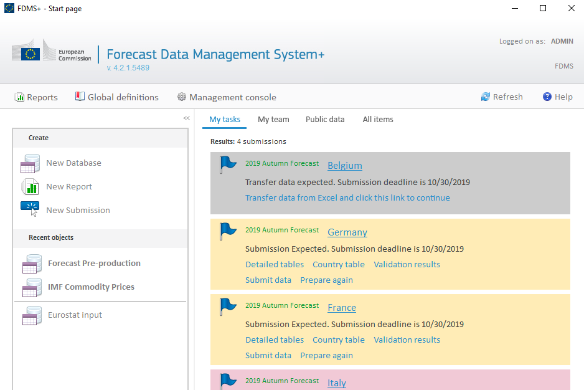The height and width of the screenshot is (390, 584).
Task: Click the New Database icon
Action: pyautogui.click(x=30, y=163)
